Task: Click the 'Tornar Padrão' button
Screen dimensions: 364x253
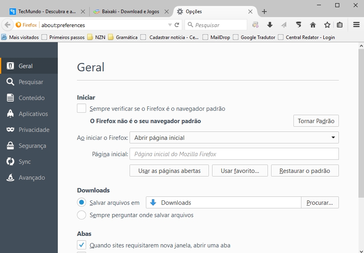Action: coord(316,121)
